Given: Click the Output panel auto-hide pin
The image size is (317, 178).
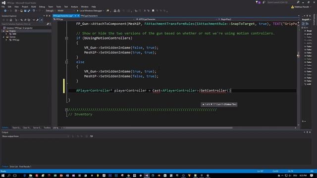Looking at the screenshot, I should [x=307, y=133].
